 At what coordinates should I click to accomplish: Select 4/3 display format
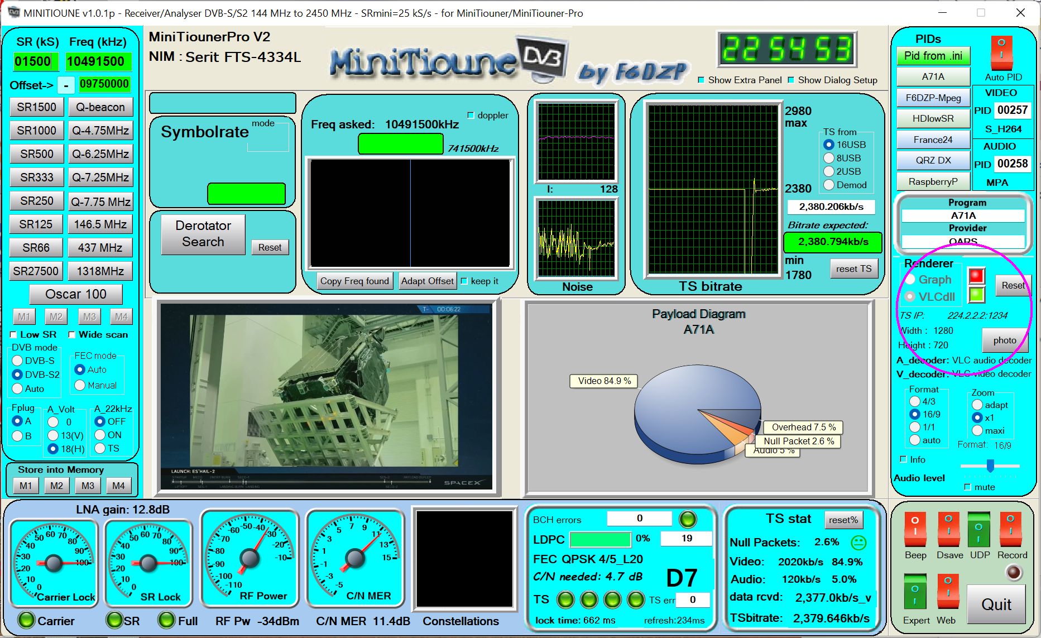coord(915,401)
